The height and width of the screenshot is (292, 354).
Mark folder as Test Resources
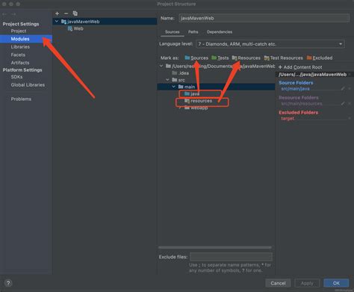(x=284, y=58)
